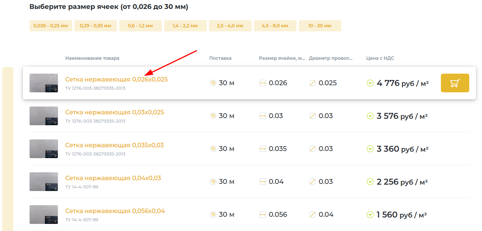Viewport: 482px width, 231px height.
Task: Click thumbnail of Сетка 0,035x0,03
Action: 44,149
